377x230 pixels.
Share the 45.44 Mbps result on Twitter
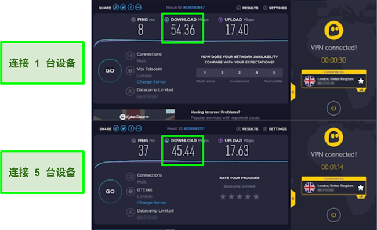tap(124, 128)
